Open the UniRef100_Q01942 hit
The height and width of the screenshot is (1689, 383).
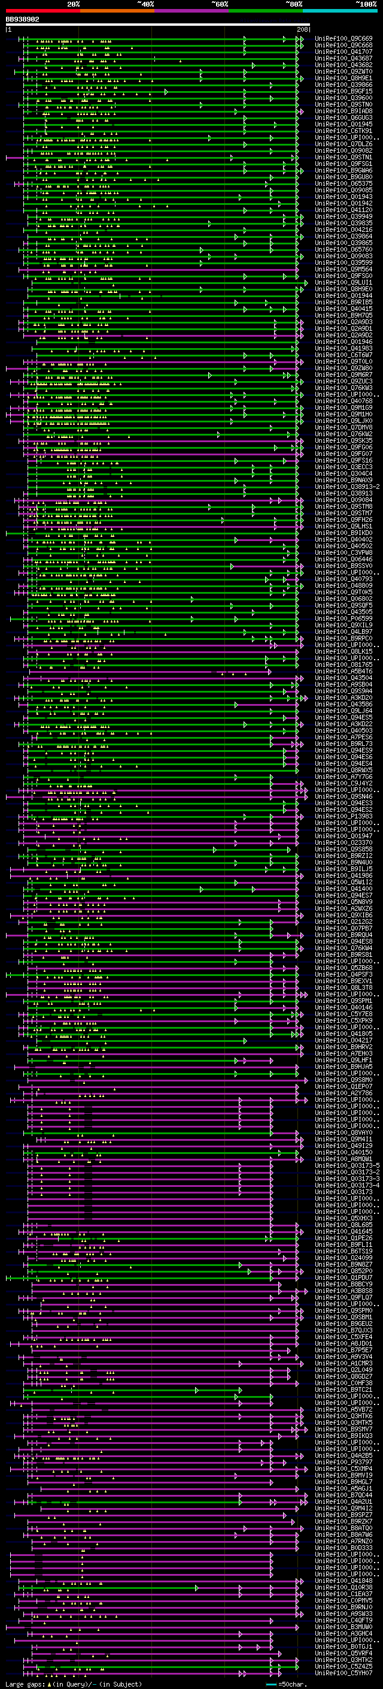click(344, 203)
